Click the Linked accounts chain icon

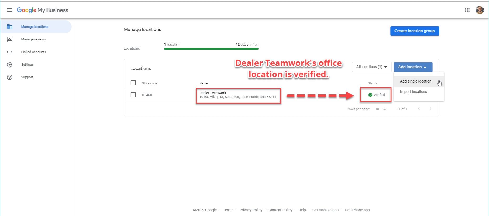[9, 52]
